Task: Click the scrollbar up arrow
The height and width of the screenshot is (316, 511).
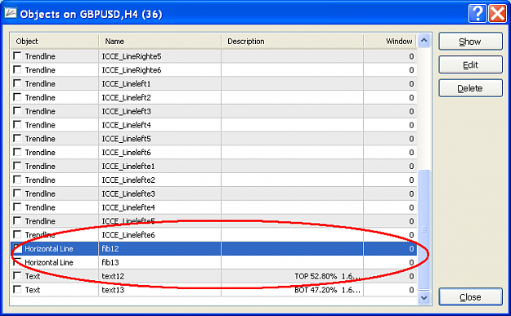Action: pyautogui.click(x=424, y=40)
